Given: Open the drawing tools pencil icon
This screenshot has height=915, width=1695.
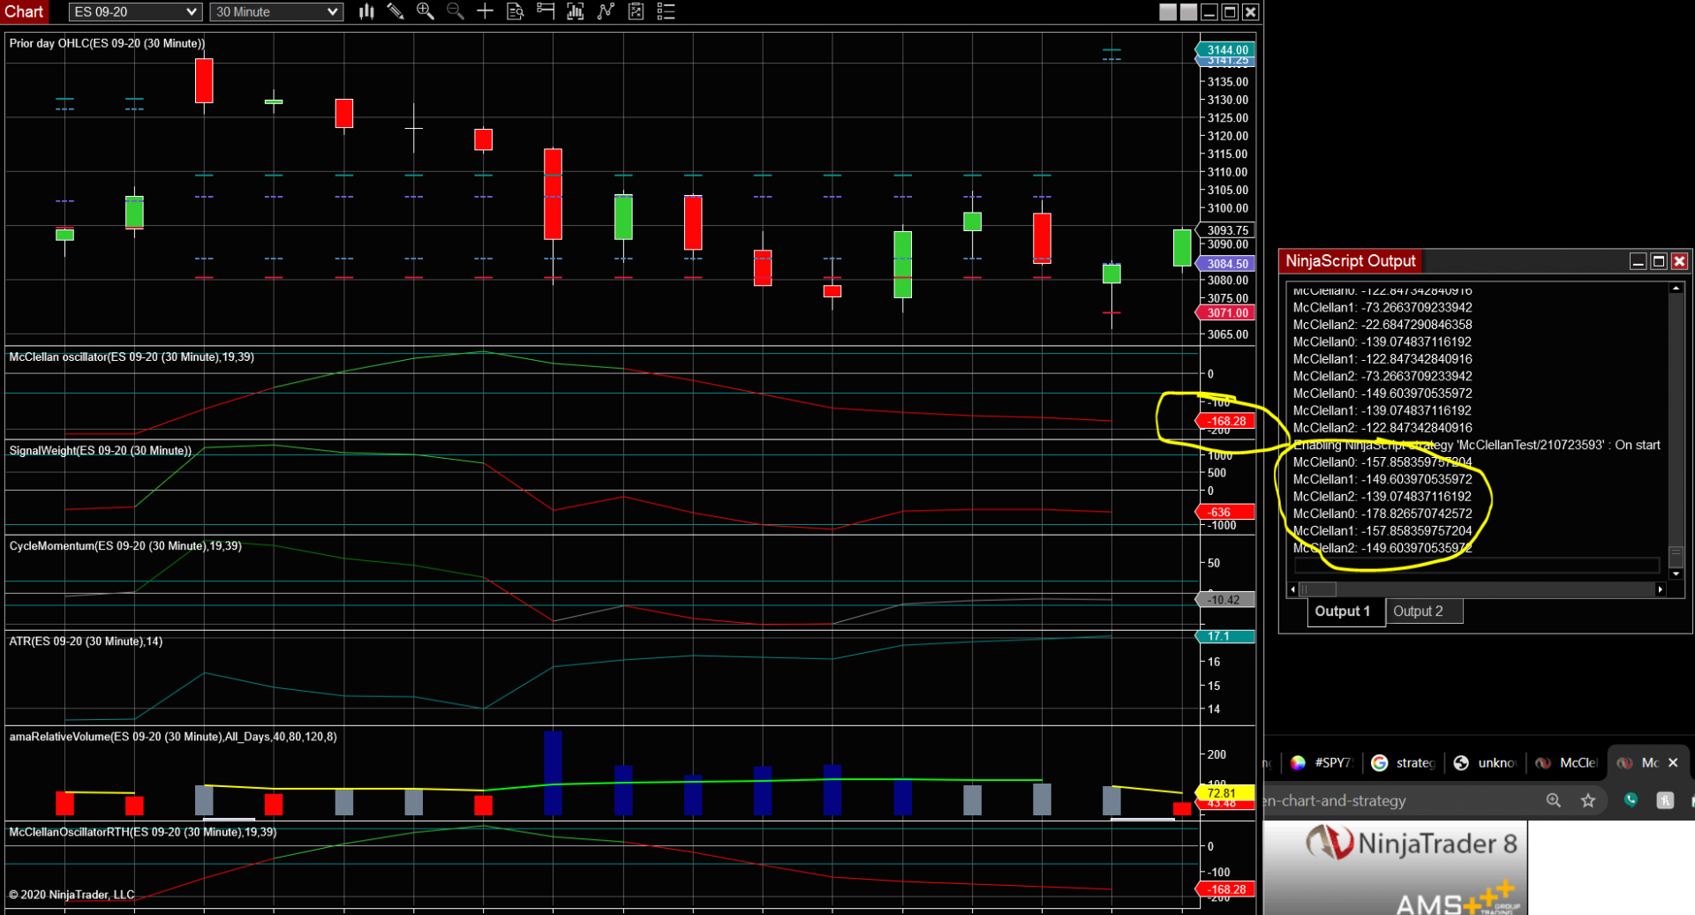Looking at the screenshot, I should tap(395, 11).
